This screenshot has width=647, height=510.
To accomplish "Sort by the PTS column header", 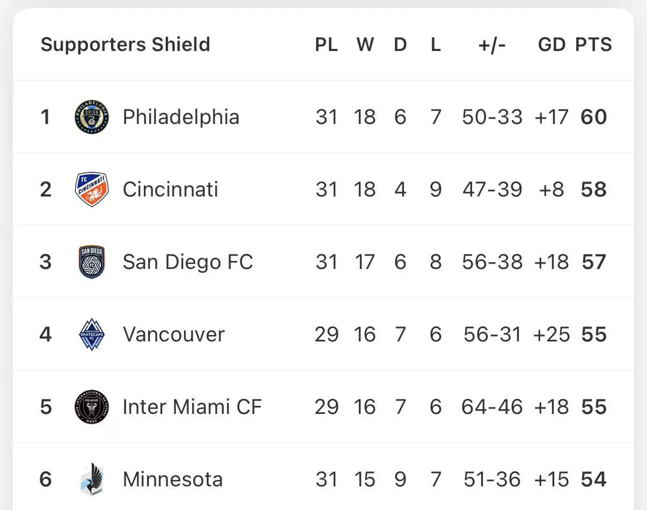I will 593,45.
